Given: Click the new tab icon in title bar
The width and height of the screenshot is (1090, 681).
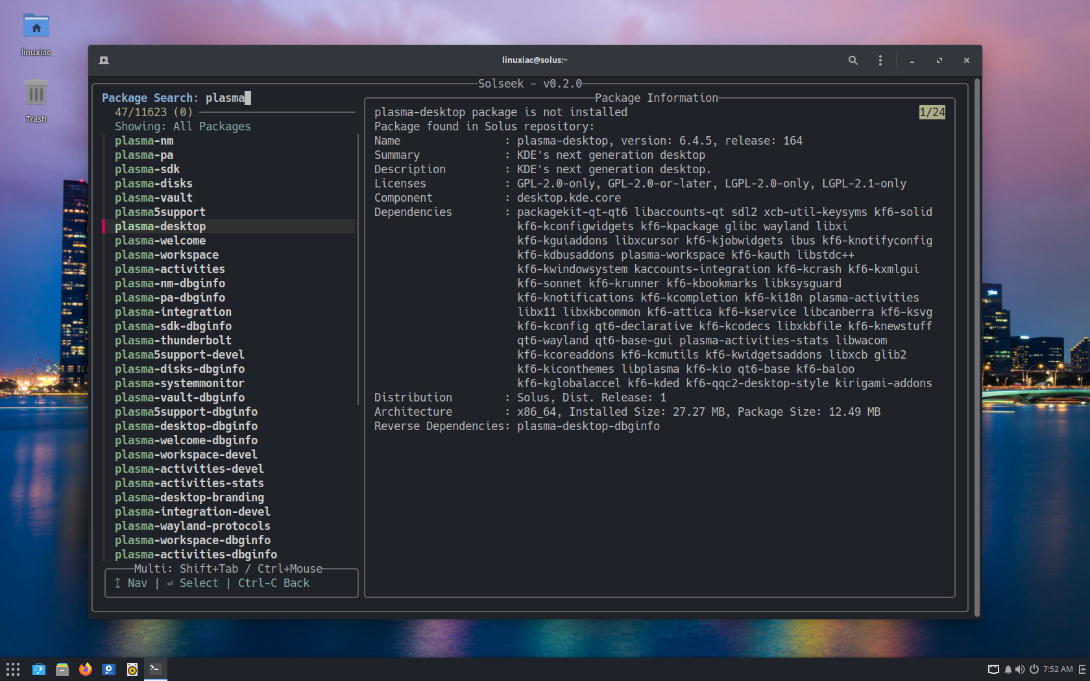Looking at the screenshot, I should [104, 60].
